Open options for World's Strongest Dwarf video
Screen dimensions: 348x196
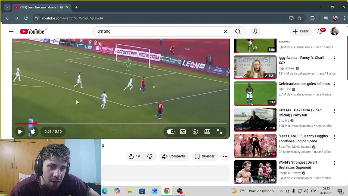[x=334, y=163]
